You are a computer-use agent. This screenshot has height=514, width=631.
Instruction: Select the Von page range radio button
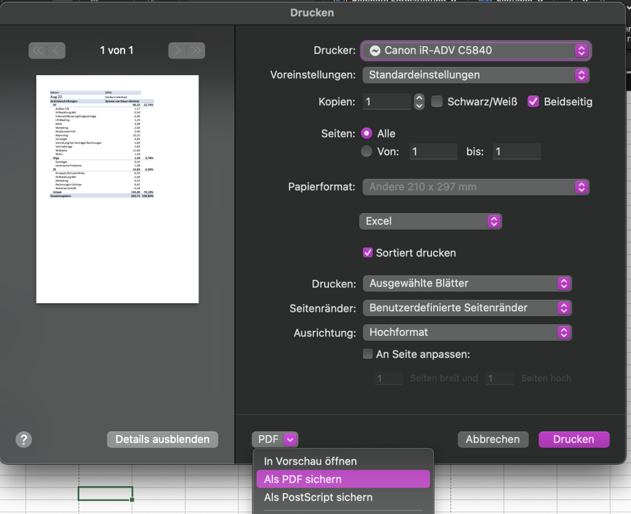tap(367, 151)
